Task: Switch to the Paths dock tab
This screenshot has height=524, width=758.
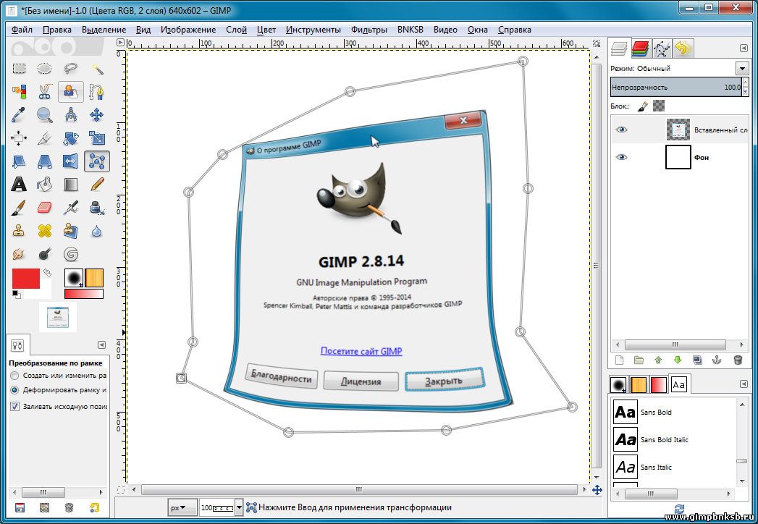Action: tap(662, 48)
